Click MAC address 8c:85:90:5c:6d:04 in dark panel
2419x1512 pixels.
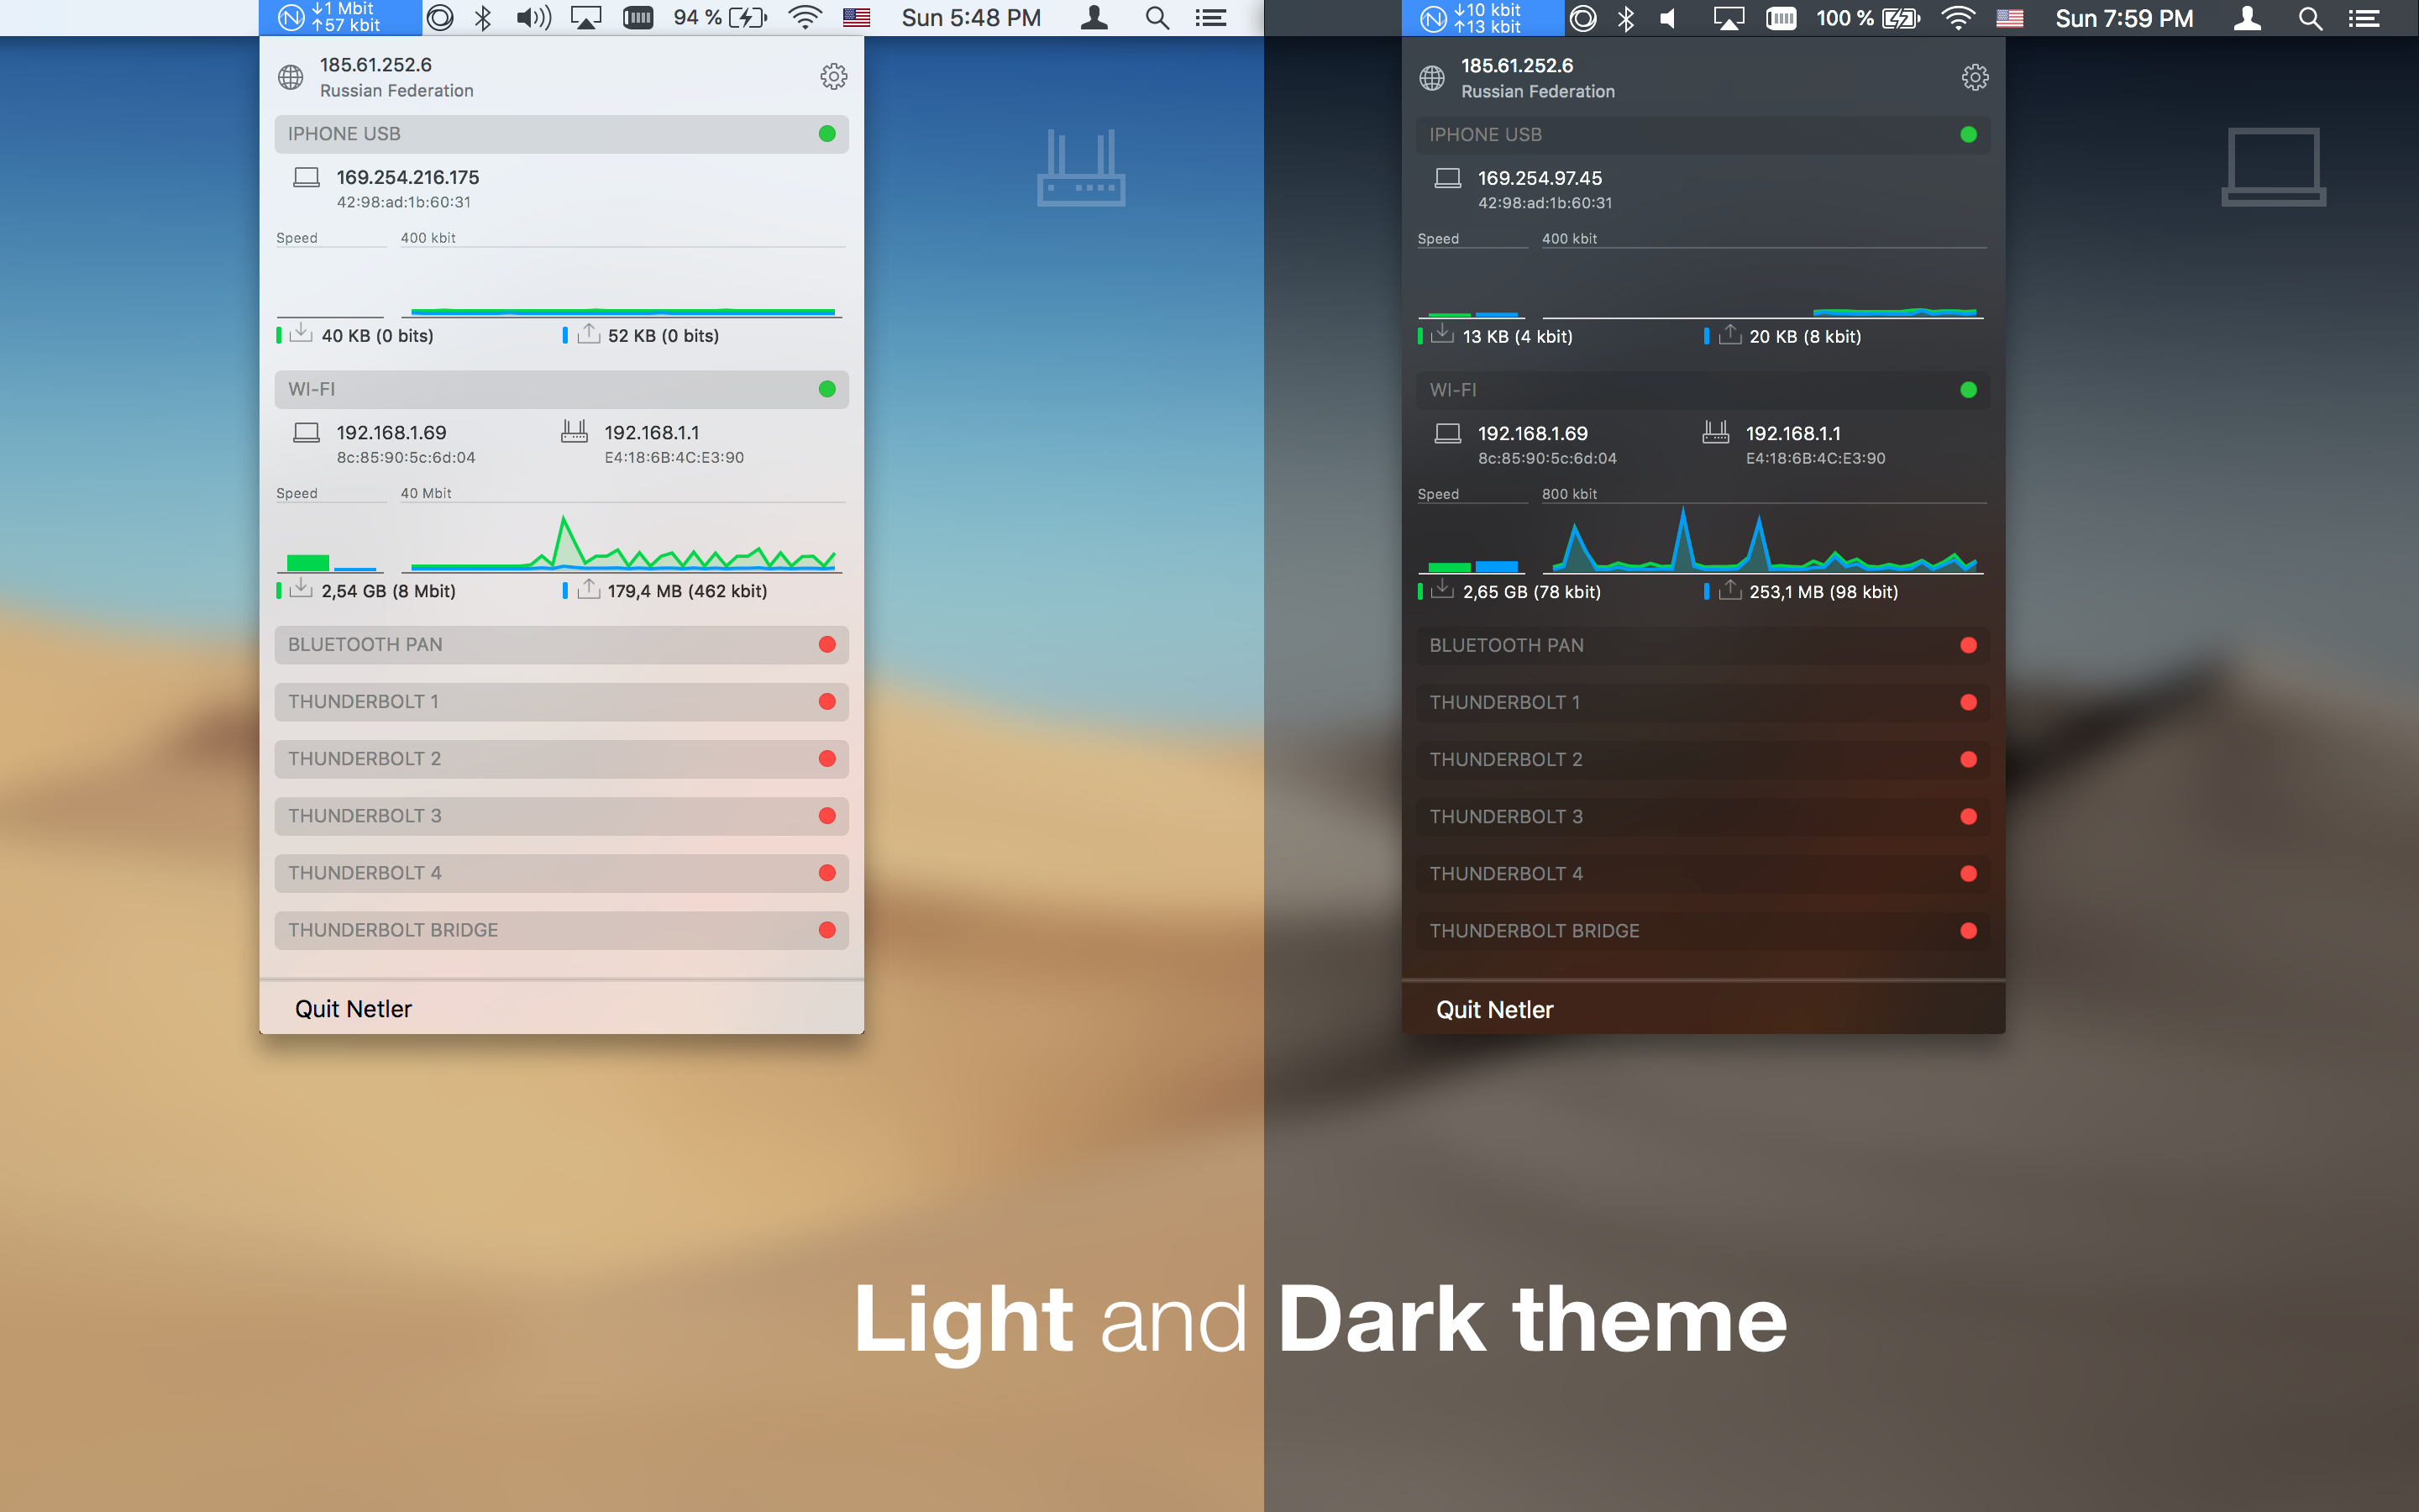click(x=1547, y=458)
